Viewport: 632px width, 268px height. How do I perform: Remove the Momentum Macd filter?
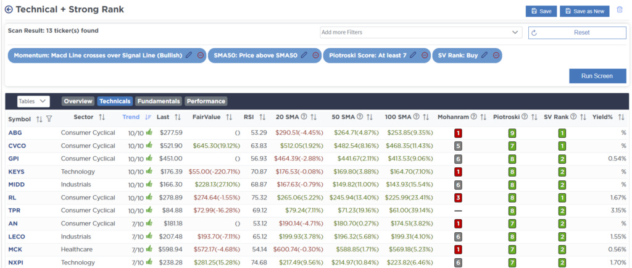[201, 56]
